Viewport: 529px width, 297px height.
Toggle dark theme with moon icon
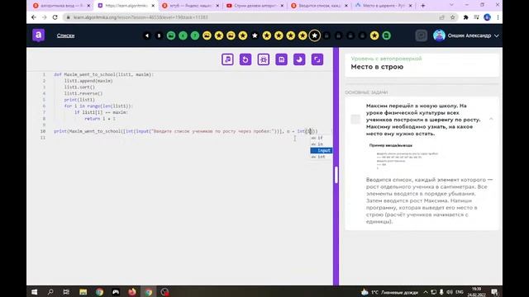pos(299,59)
